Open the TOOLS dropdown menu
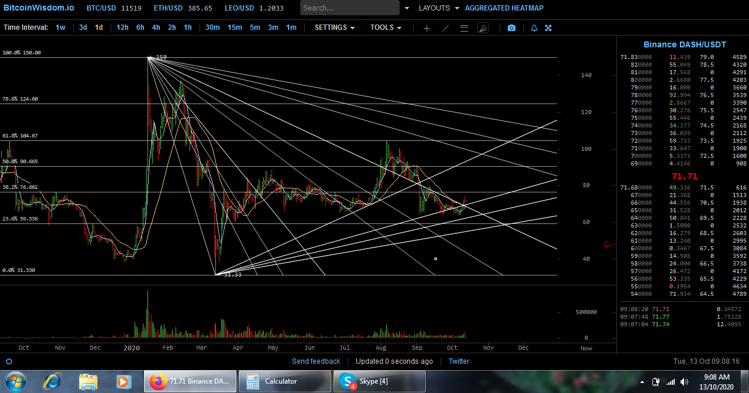This screenshot has width=749, height=393. click(x=386, y=27)
